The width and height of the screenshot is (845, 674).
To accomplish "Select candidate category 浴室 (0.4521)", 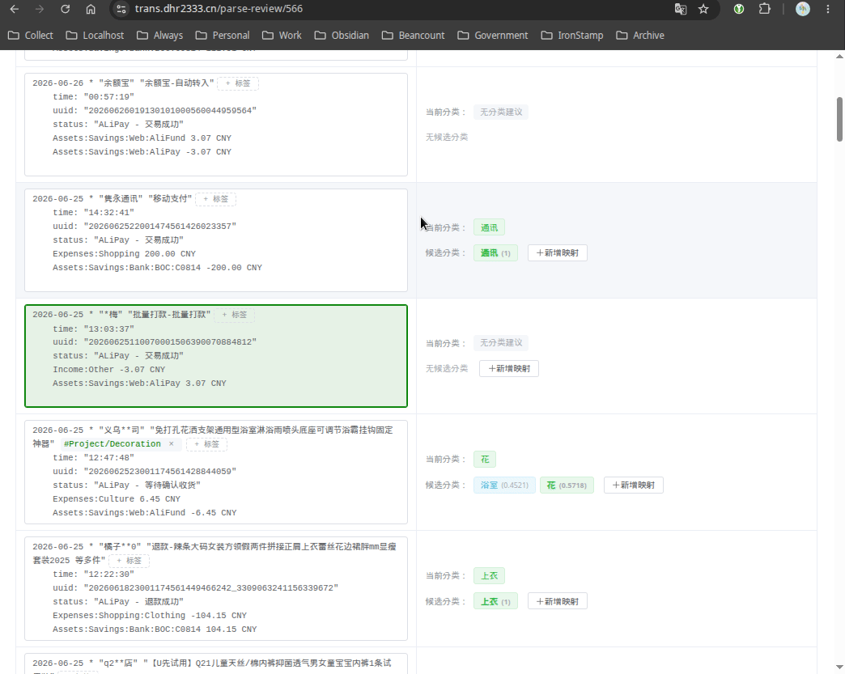I will coord(504,485).
